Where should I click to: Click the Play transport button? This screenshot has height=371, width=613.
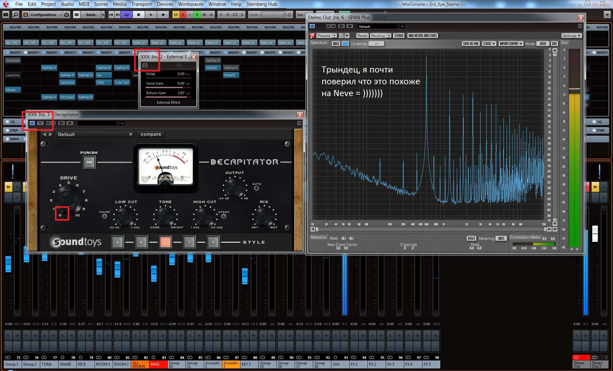(151, 15)
